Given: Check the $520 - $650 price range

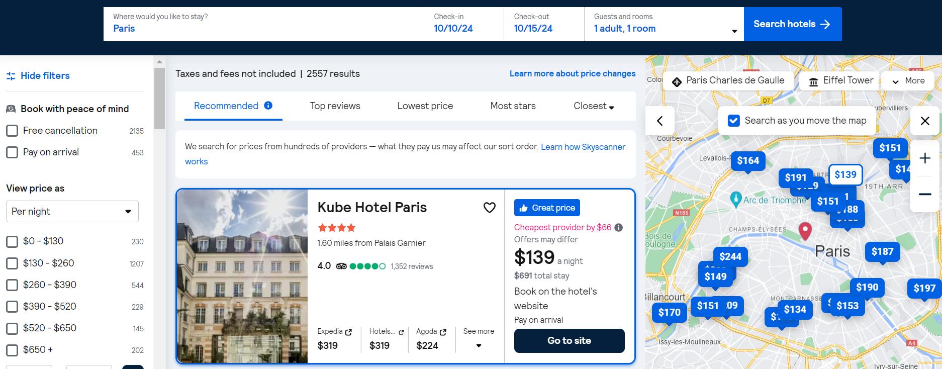Looking at the screenshot, I should (x=12, y=329).
